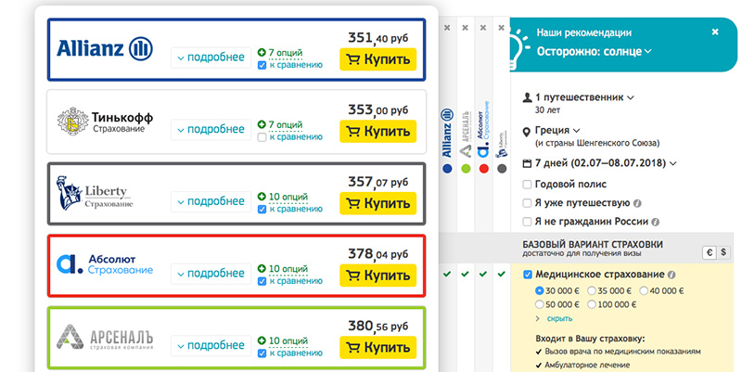Check к сравнению for Тинькофф

(x=262, y=138)
